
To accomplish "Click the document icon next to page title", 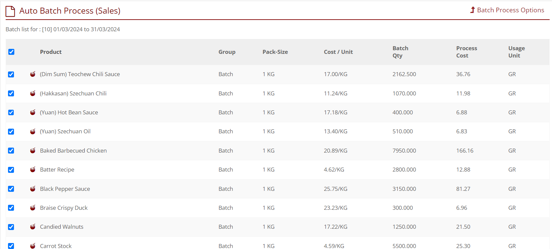I will pos(10,11).
